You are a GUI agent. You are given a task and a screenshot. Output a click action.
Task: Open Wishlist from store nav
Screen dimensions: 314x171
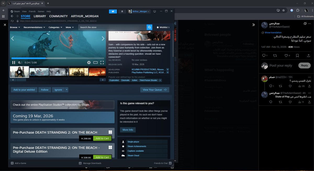[163, 27]
